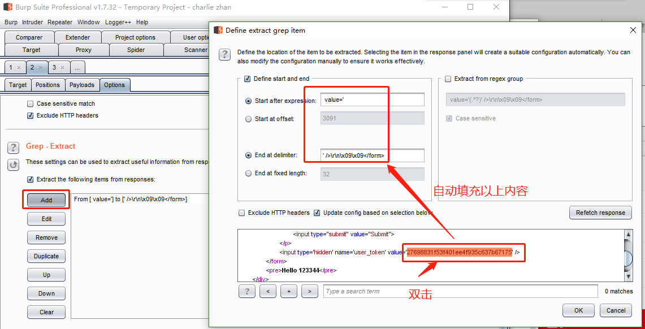Confirm the dialog with OK
This screenshot has width=645, height=329.
point(579,310)
